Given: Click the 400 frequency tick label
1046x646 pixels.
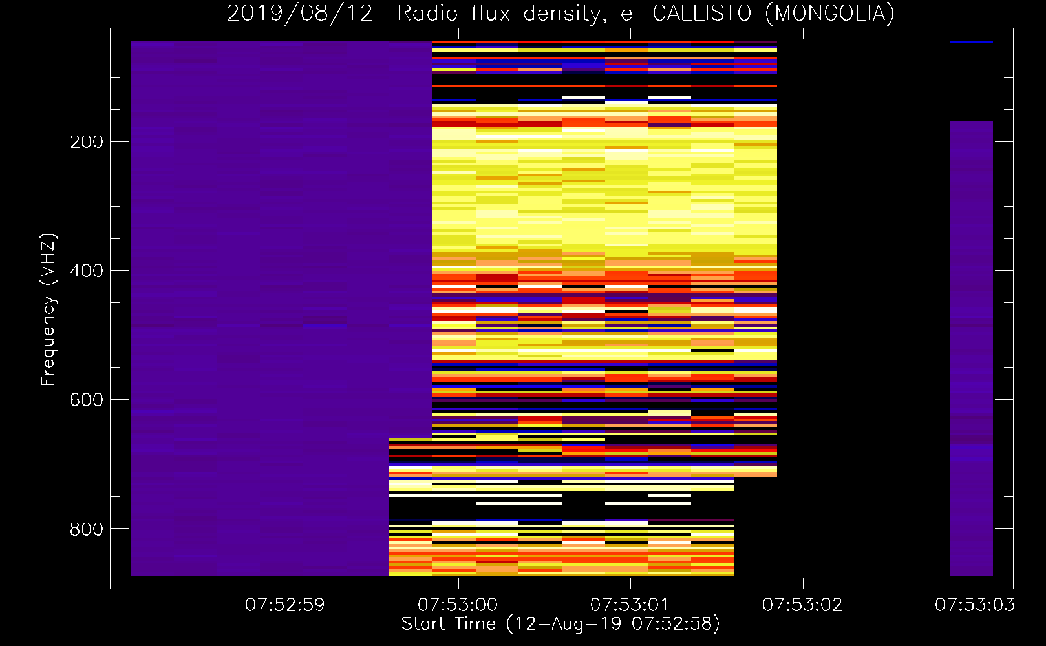Looking at the screenshot, I should tap(87, 271).
